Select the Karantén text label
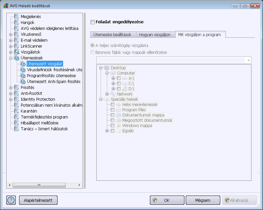Screen dimensions: 263x210 coord(29,111)
